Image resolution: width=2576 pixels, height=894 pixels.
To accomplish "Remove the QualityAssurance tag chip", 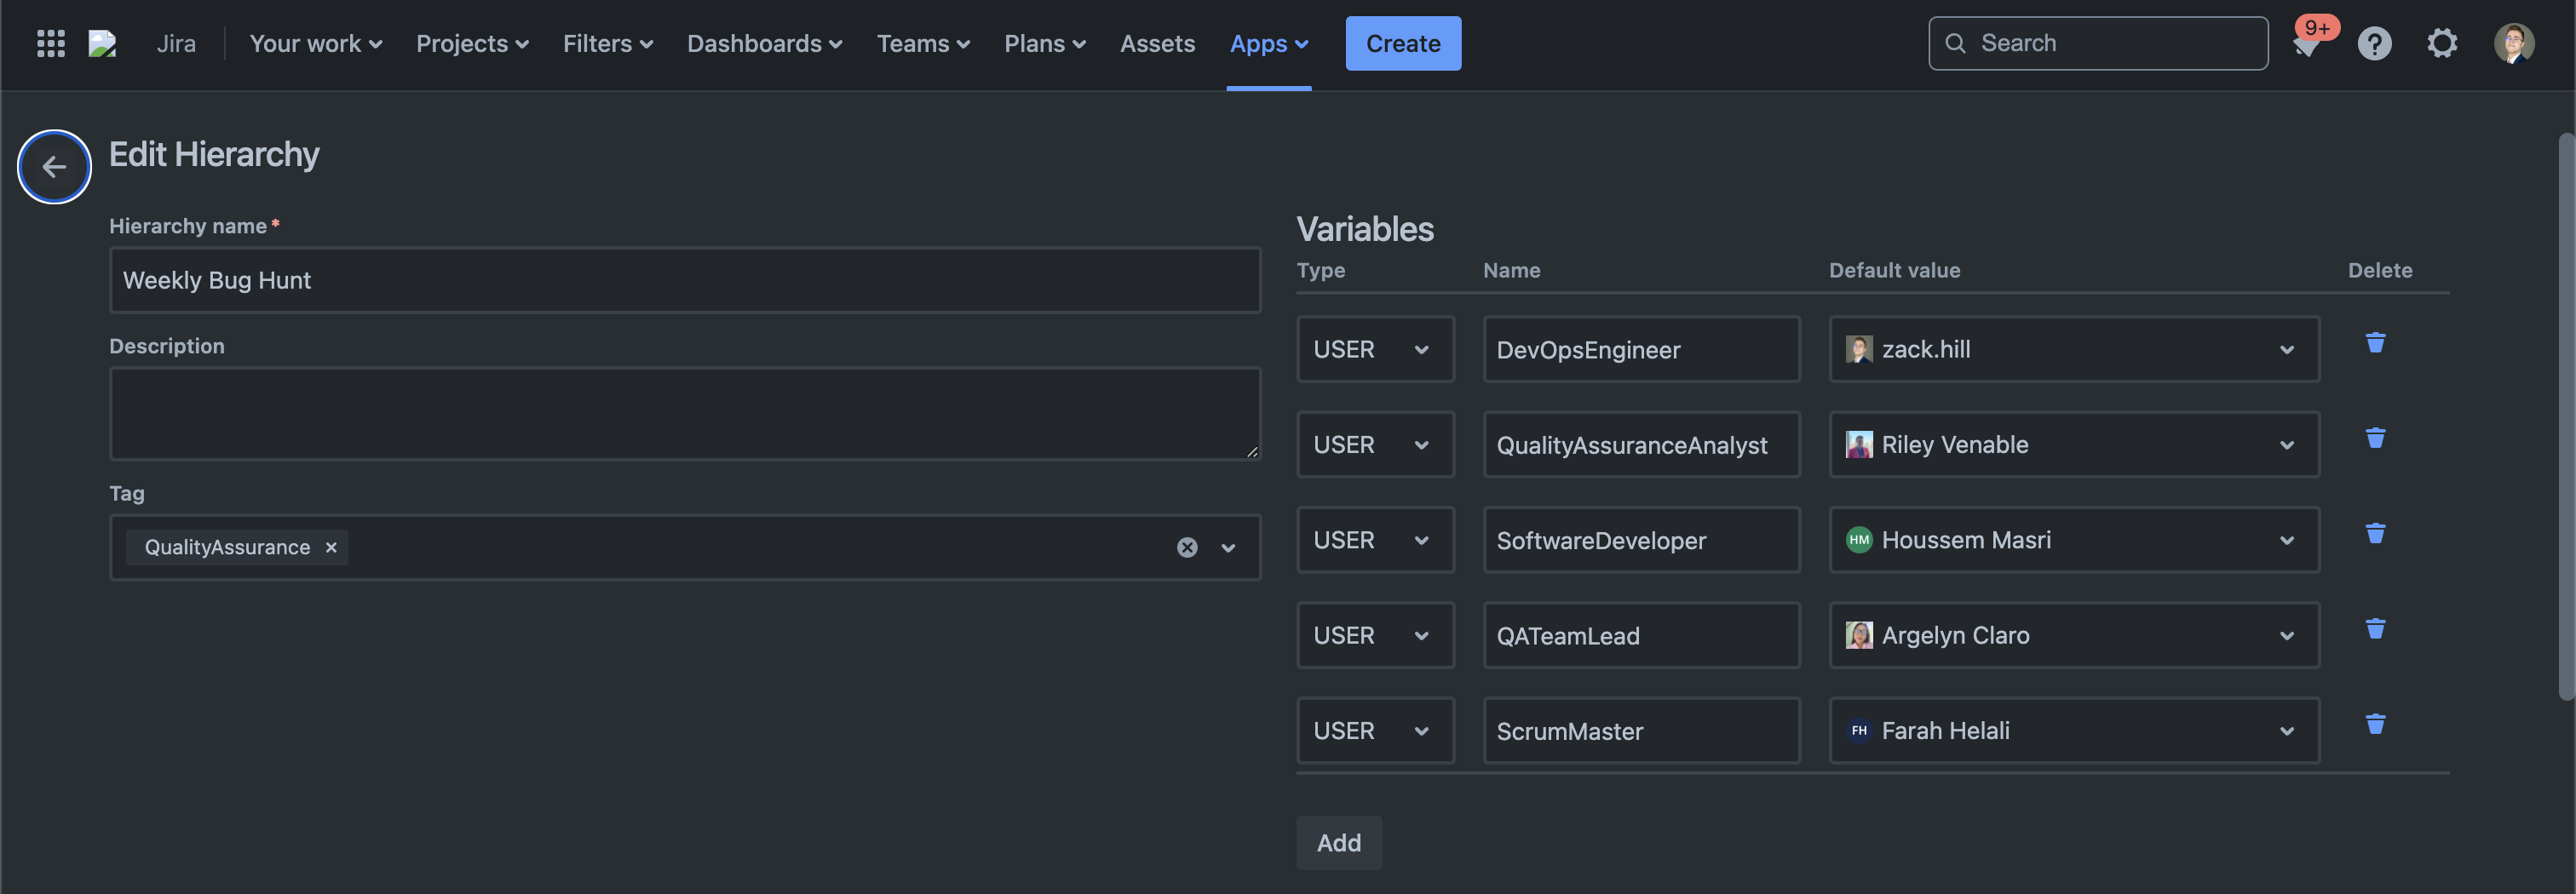I will pyautogui.click(x=331, y=547).
